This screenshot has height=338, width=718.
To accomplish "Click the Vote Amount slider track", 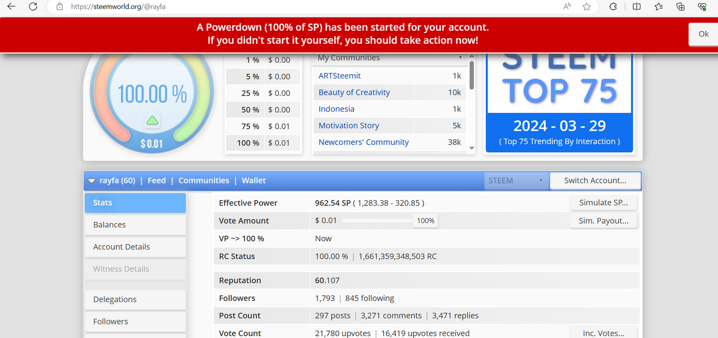I will [x=378, y=221].
